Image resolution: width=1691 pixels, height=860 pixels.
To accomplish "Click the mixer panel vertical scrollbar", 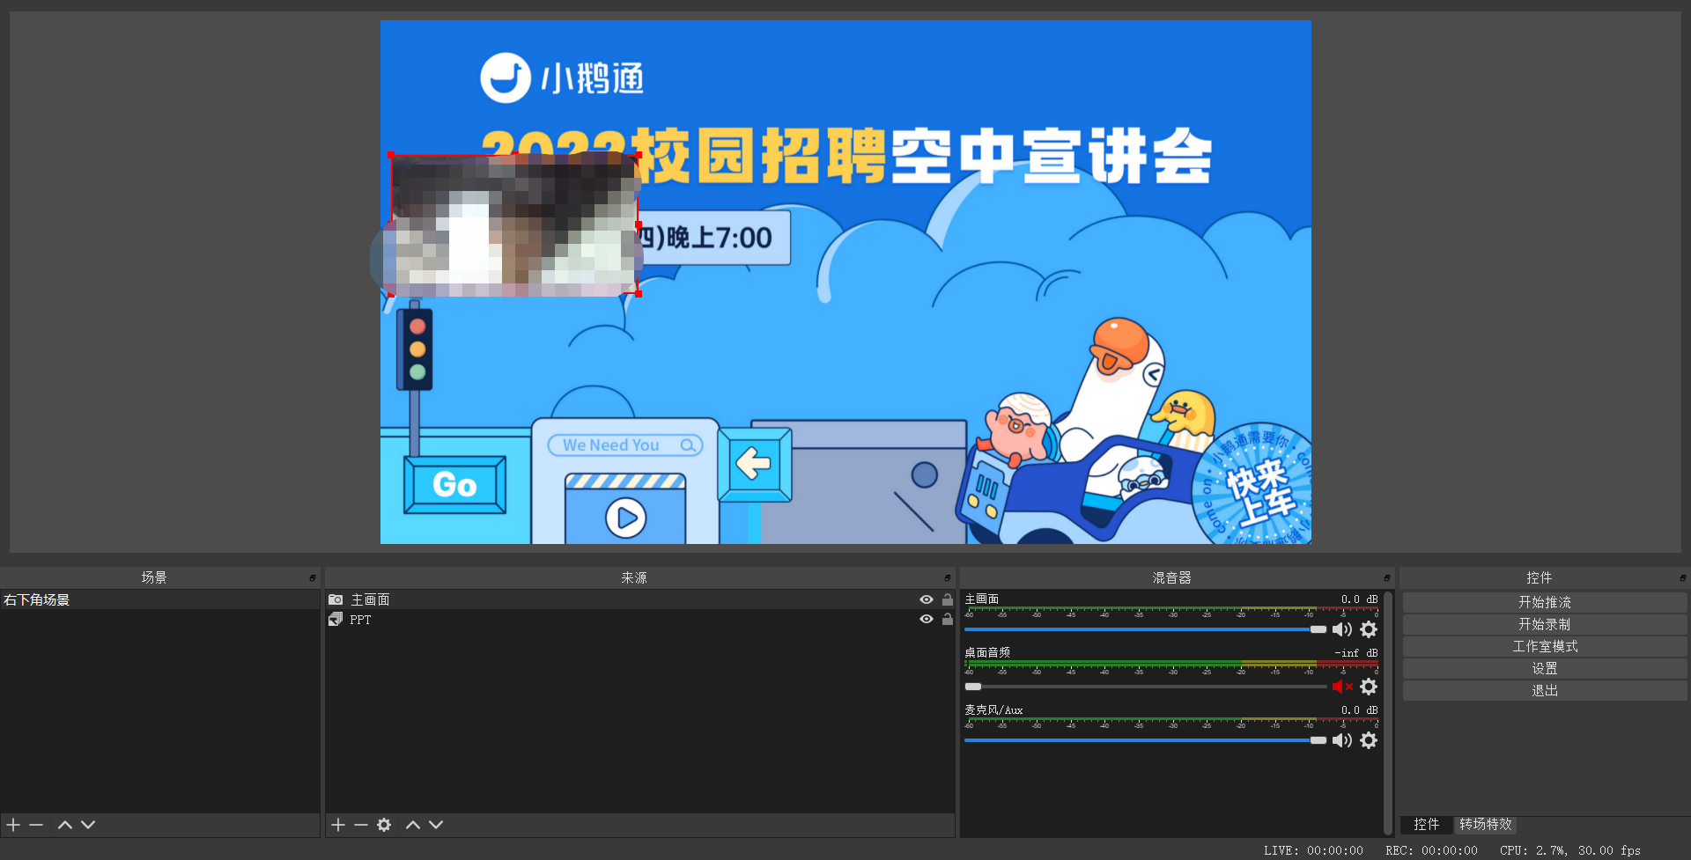I will pyautogui.click(x=1388, y=713).
